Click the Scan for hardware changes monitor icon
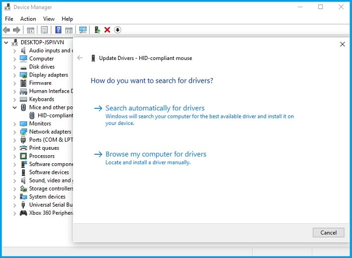This screenshot has height=258, width=352. (83, 30)
